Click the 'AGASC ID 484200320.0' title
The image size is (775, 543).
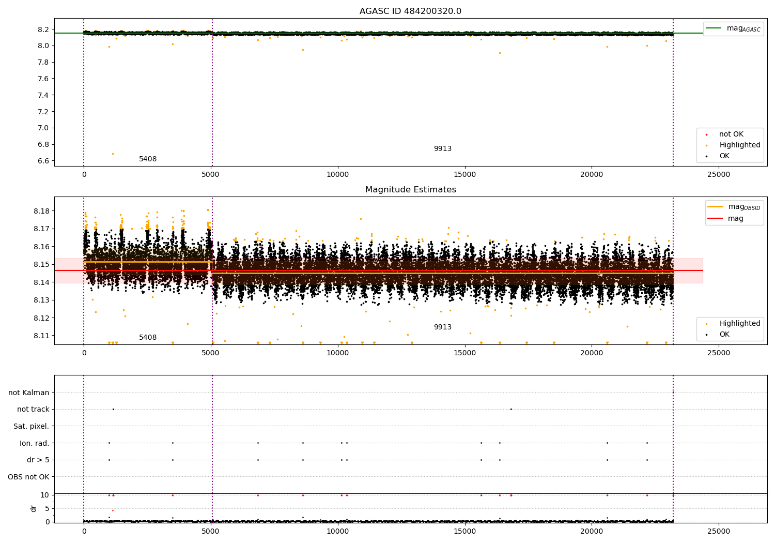point(410,11)
